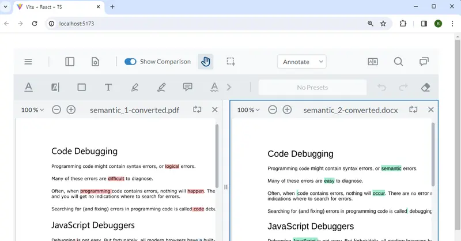The height and width of the screenshot is (241, 461).
Task: Click the highlighted word 'happen'
Action: (195, 191)
